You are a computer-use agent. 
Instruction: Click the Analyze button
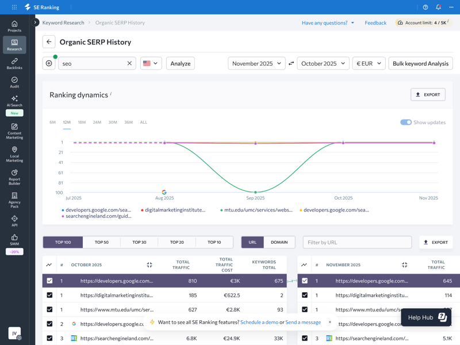pos(180,63)
